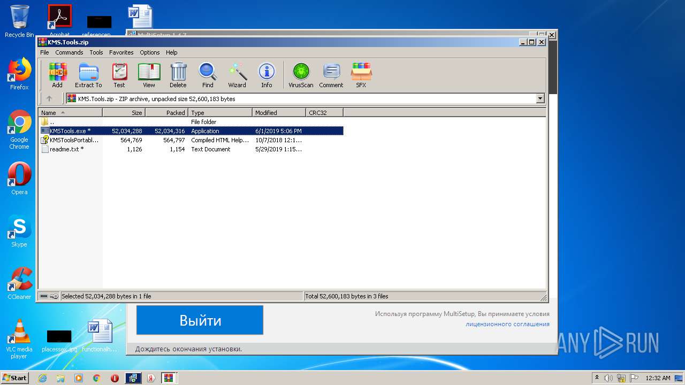Image resolution: width=685 pixels, height=385 pixels.
Task: Sort files by Size column header
Action: (124, 113)
